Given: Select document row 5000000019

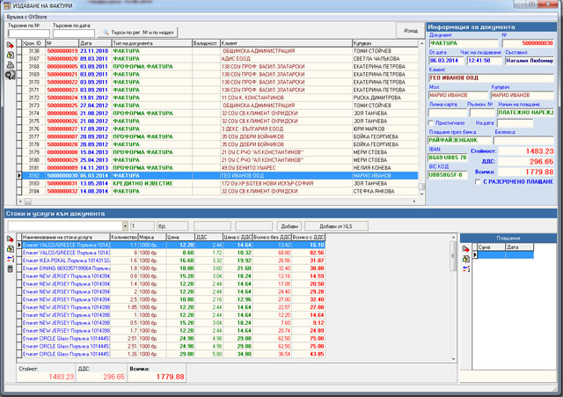Looking at the screenshot, I should 220,51.
